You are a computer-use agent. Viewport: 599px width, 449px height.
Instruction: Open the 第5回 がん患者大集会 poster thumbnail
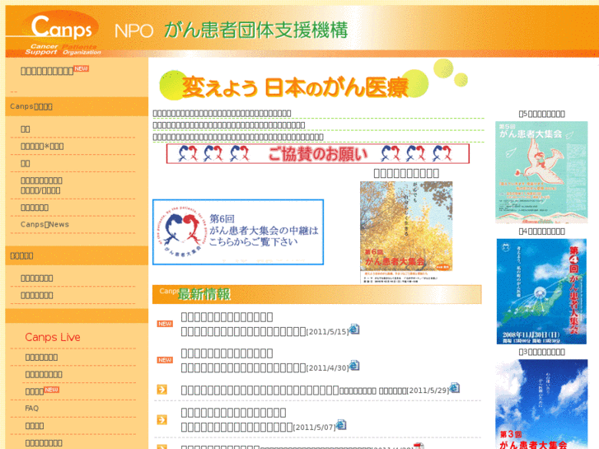point(541,172)
